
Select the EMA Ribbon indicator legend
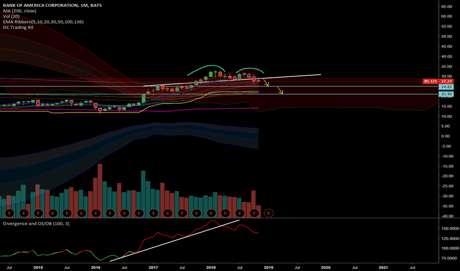pyautogui.click(x=43, y=22)
